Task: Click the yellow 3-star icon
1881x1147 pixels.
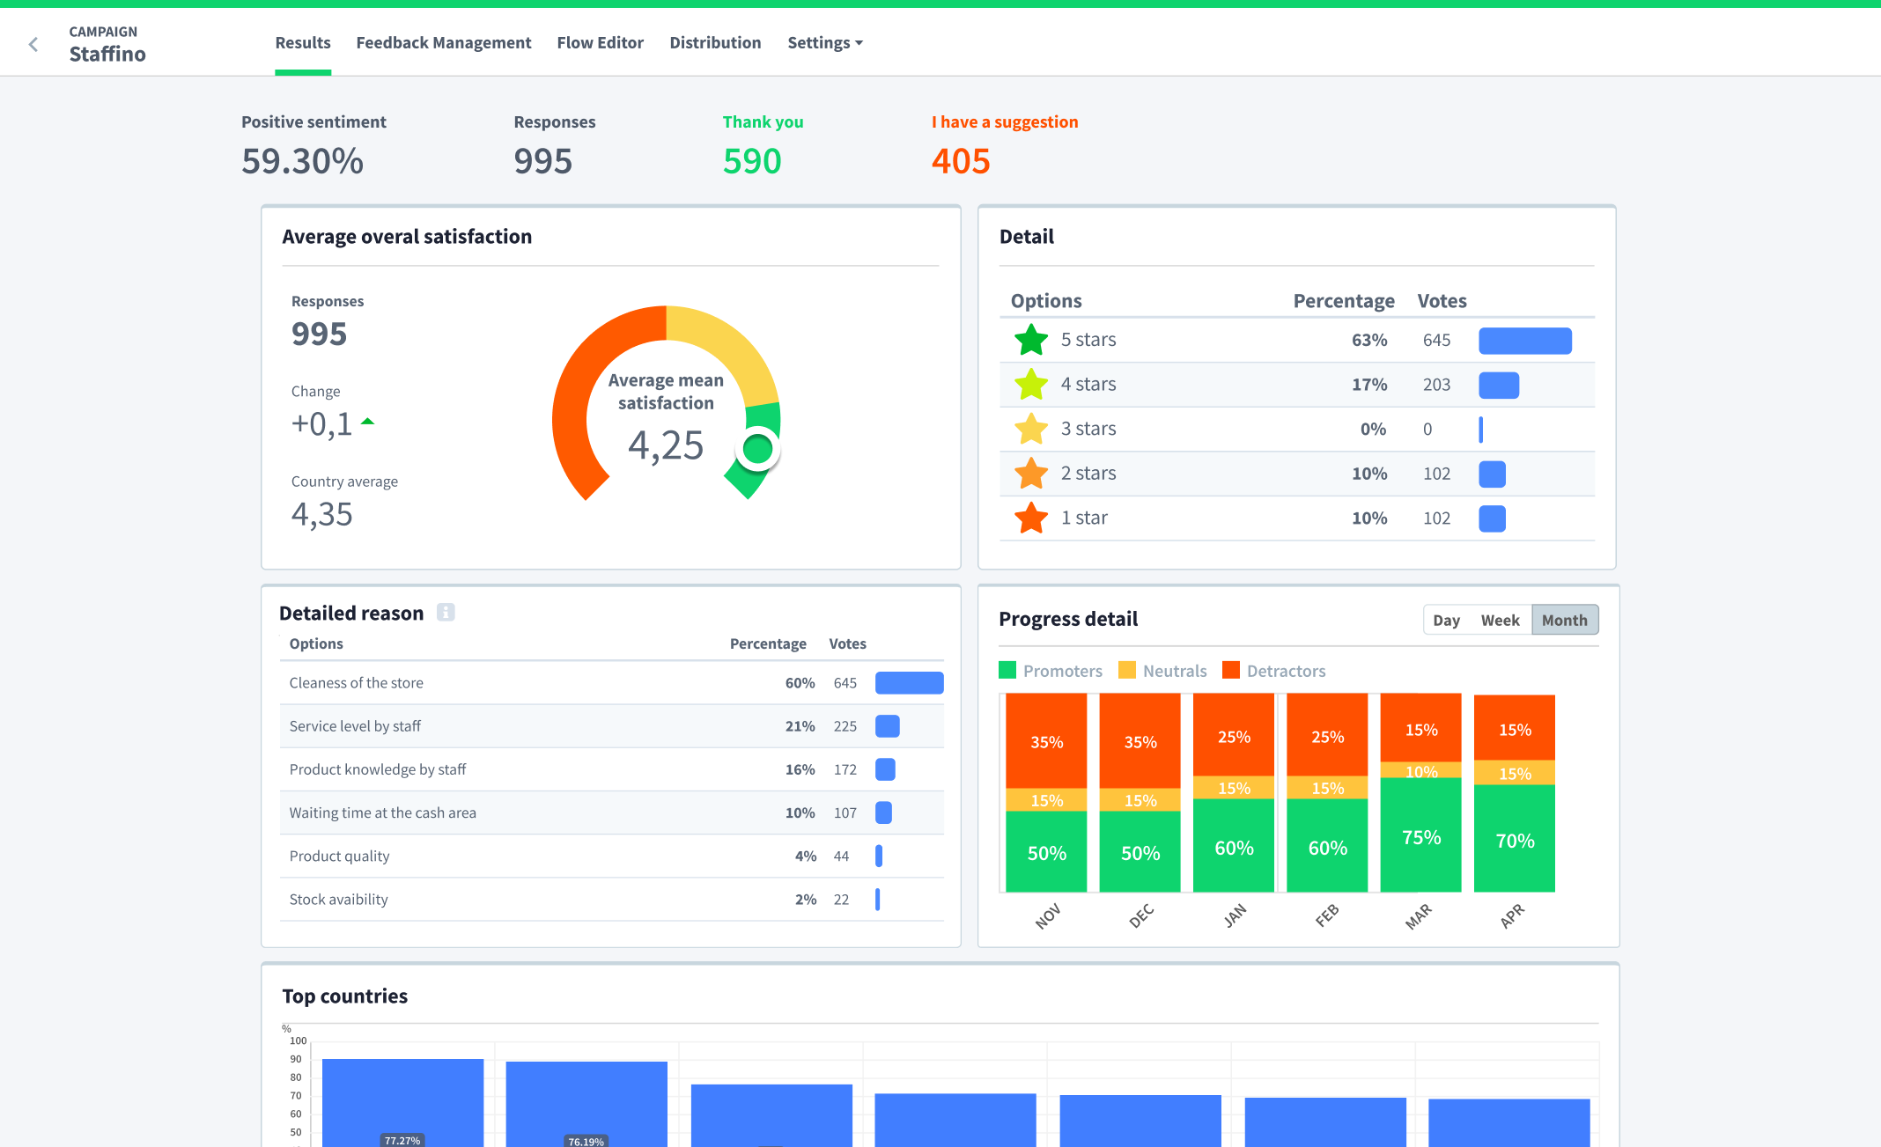Action: point(1030,429)
